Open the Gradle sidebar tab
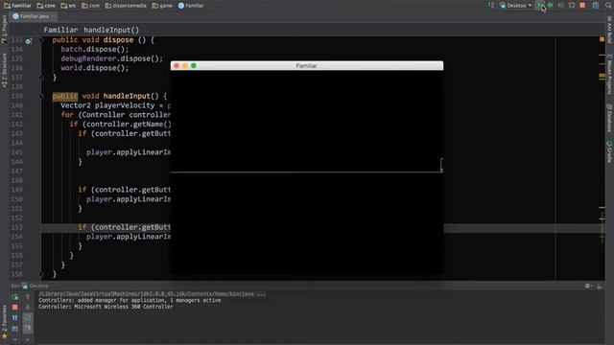This screenshot has width=614, height=345. [x=610, y=151]
